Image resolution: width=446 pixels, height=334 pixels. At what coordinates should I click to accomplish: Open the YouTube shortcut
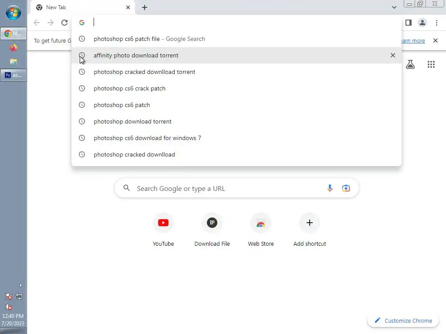tap(163, 230)
